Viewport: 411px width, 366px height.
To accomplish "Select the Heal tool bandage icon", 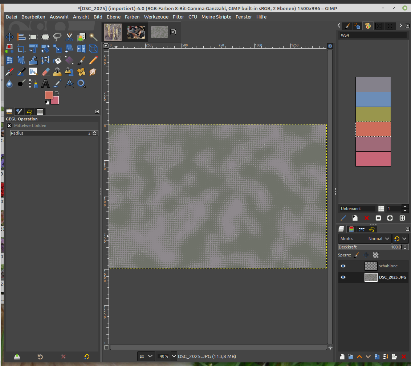I will [81, 72].
